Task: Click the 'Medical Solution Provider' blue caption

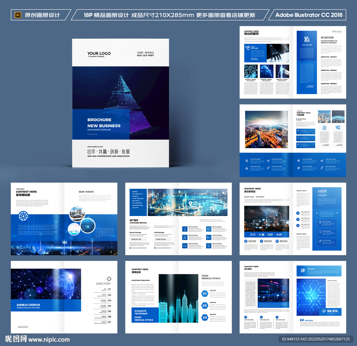Action: (x=28, y=308)
